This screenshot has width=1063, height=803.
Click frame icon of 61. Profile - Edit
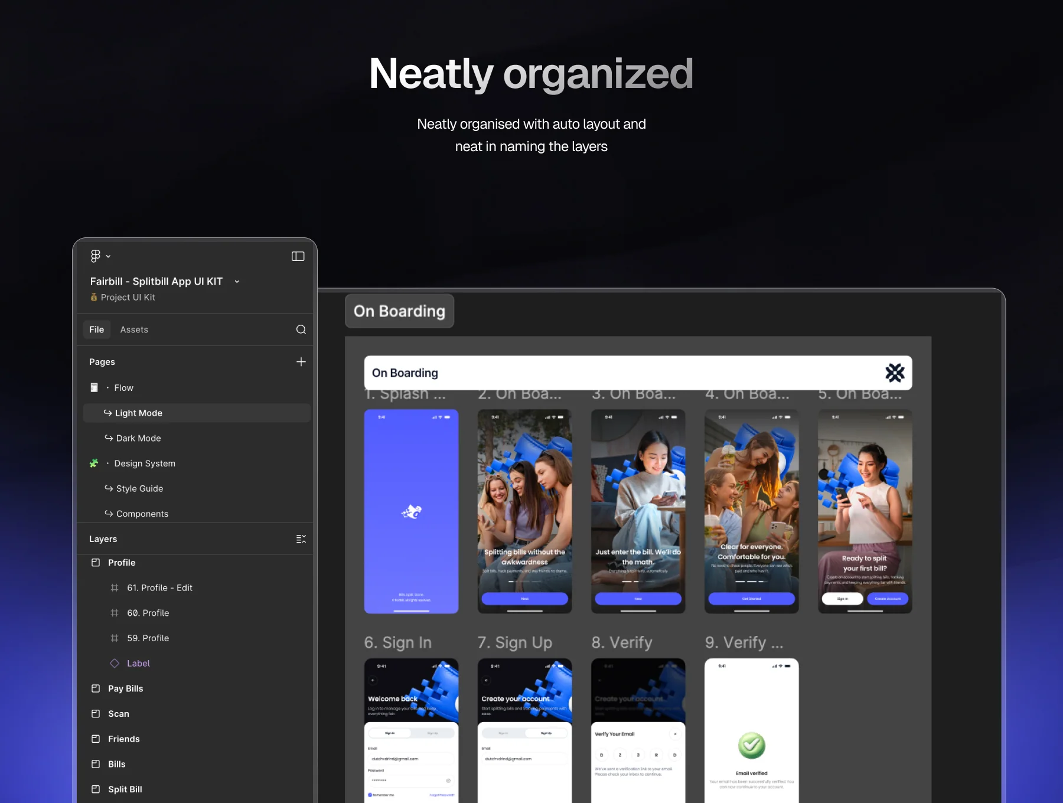tap(115, 588)
